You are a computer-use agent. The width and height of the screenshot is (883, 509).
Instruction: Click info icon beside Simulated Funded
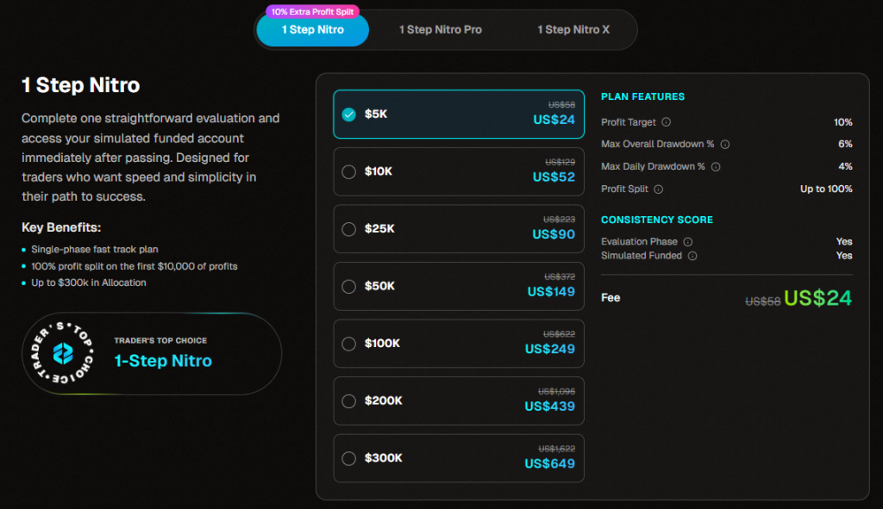(692, 256)
